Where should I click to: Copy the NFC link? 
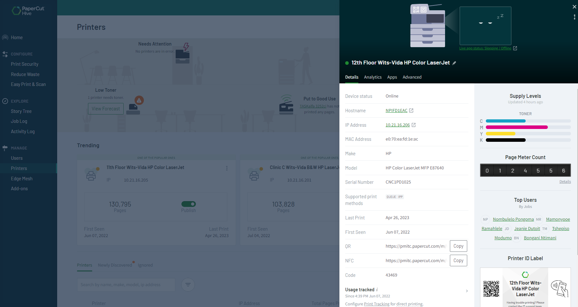point(458,260)
